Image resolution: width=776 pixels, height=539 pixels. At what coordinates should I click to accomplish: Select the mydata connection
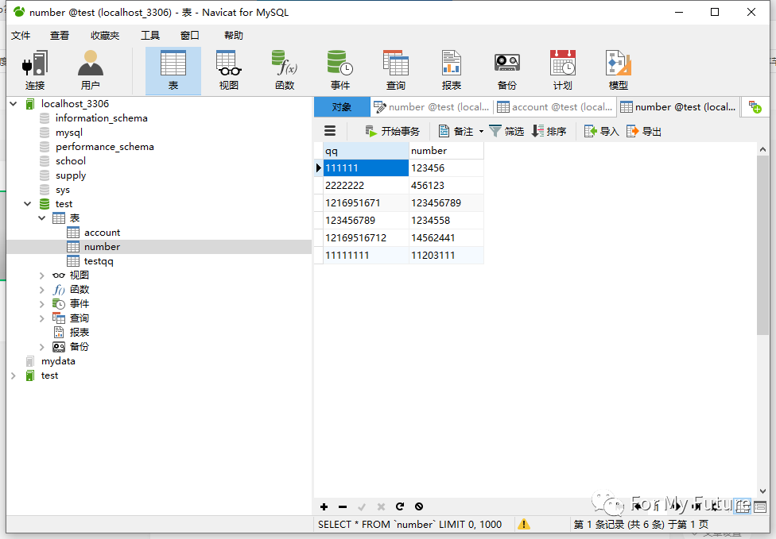[x=58, y=361]
